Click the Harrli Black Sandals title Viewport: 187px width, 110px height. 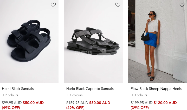18,89
